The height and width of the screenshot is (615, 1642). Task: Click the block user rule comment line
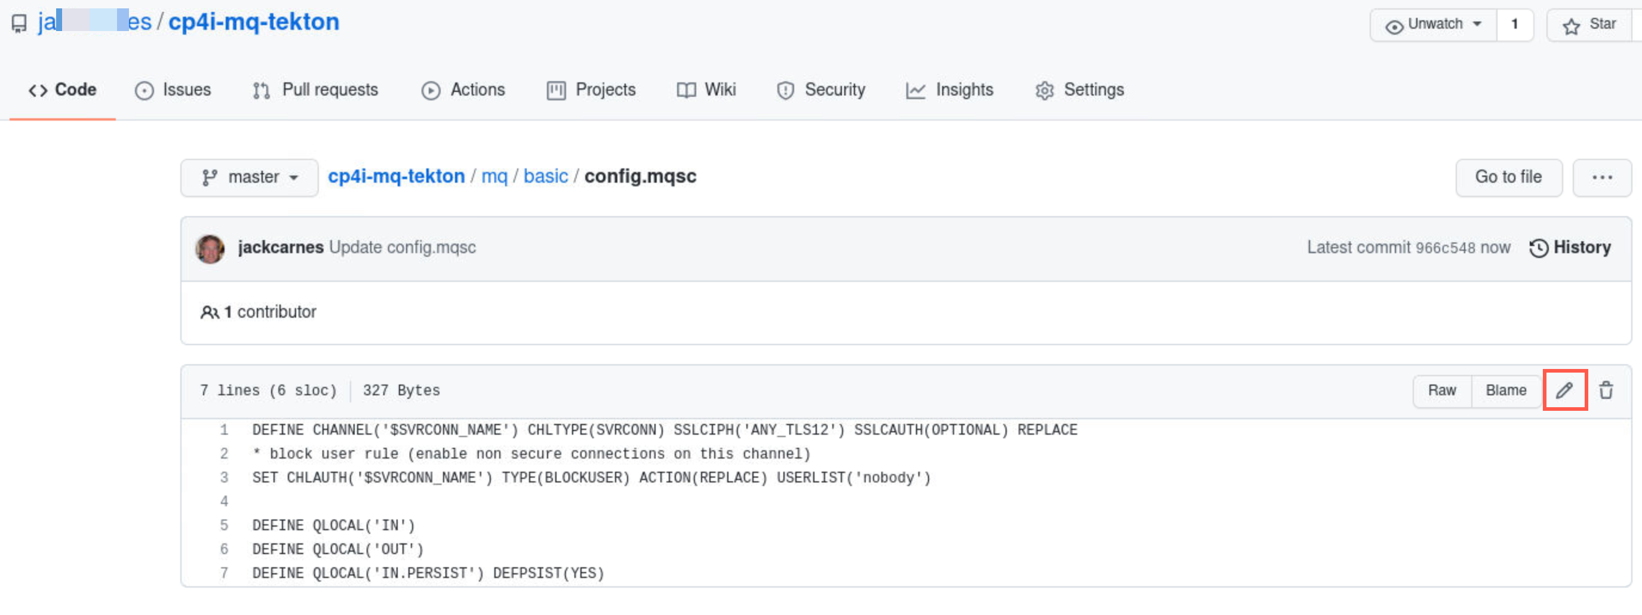click(531, 454)
